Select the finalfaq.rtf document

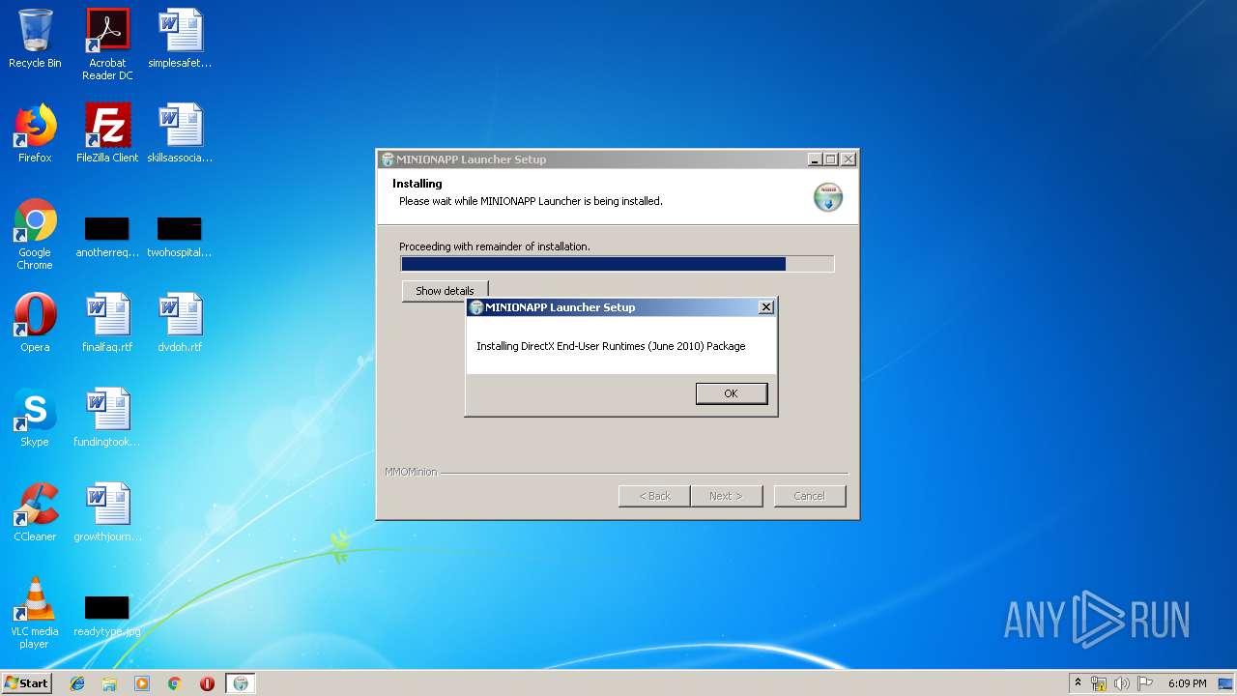[107, 323]
